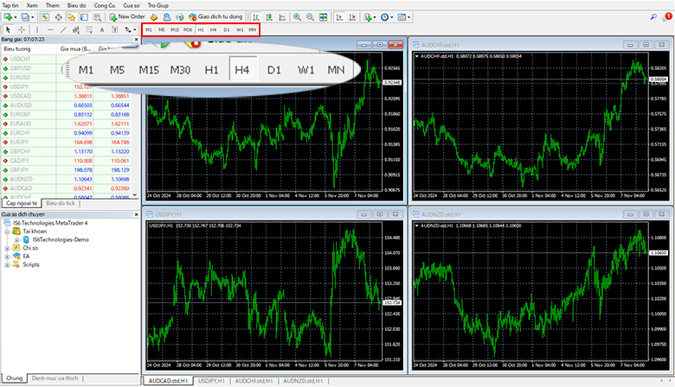675x387 pixels.
Task: Switch to Danh muc ua thich tab
Action: (x=55, y=378)
